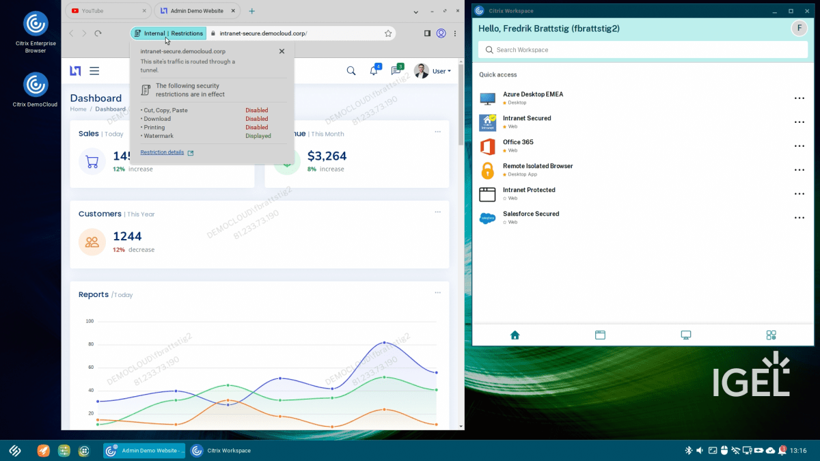
Task: Click the Home breadcrumb link under Dashboard
Action: point(78,109)
